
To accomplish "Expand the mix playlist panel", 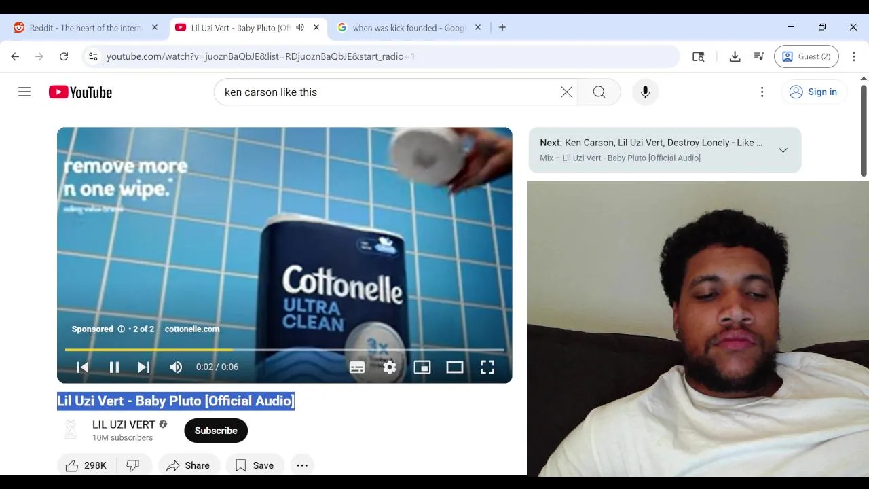I will 783,150.
